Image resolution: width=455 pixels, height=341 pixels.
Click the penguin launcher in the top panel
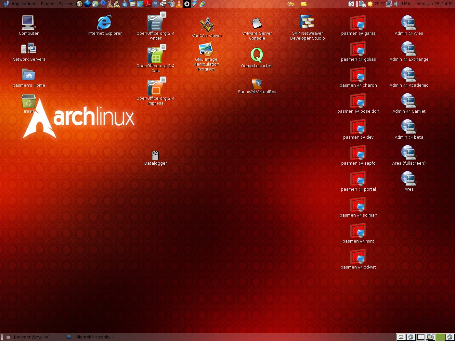tap(117, 4)
